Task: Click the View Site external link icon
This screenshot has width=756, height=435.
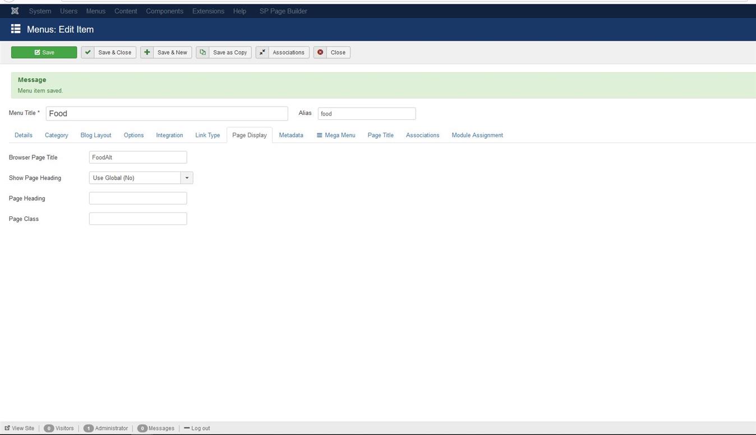Action: (7, 428)
